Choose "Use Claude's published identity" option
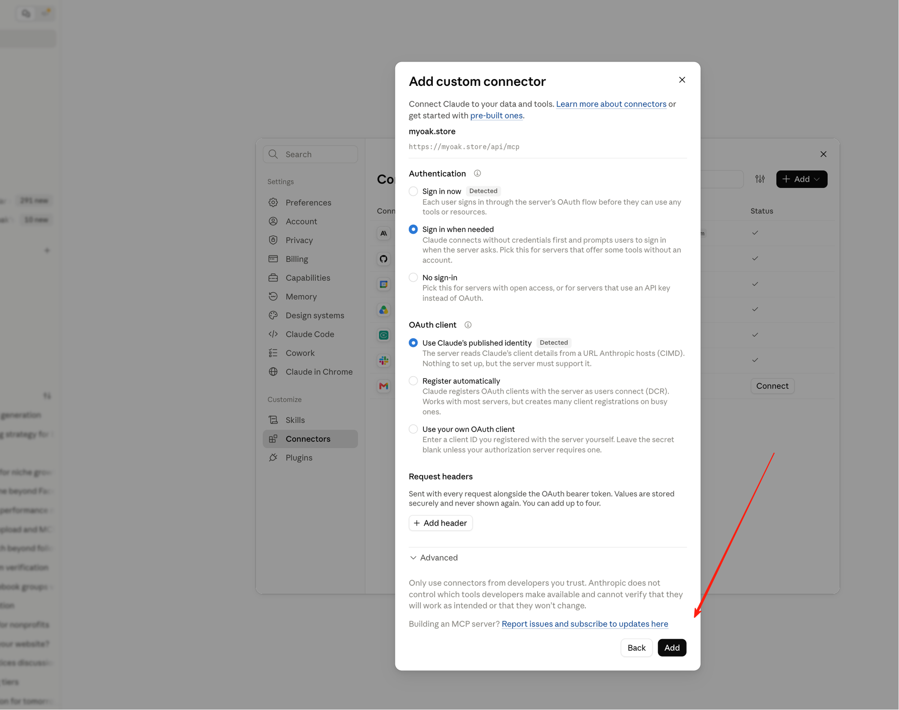This screenshot has width=899, height=710. coord(413,343)
